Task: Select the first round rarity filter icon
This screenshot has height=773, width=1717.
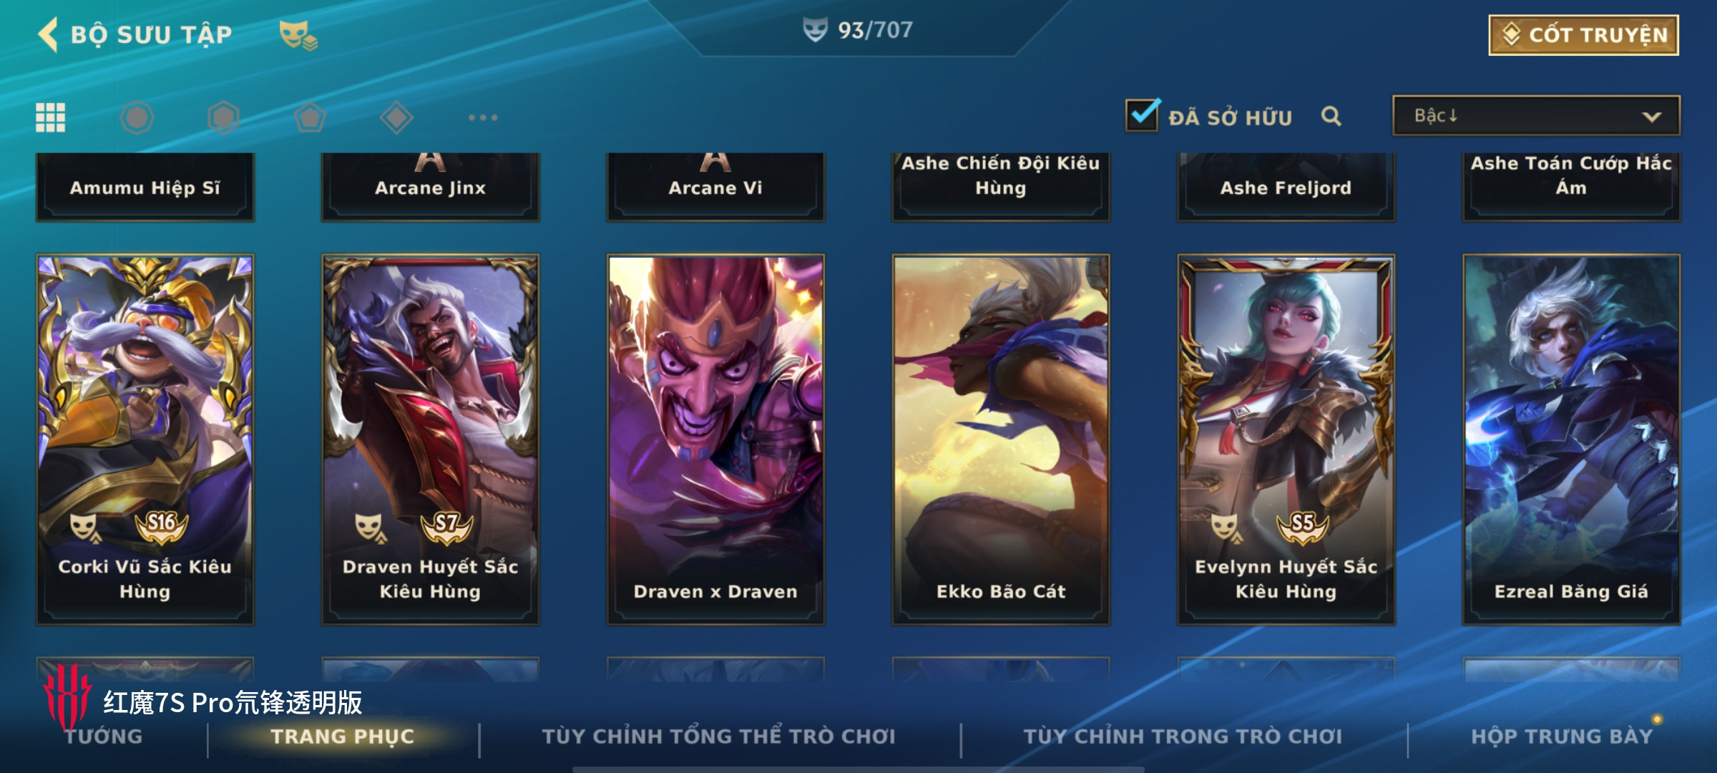Action: point(137,117)
